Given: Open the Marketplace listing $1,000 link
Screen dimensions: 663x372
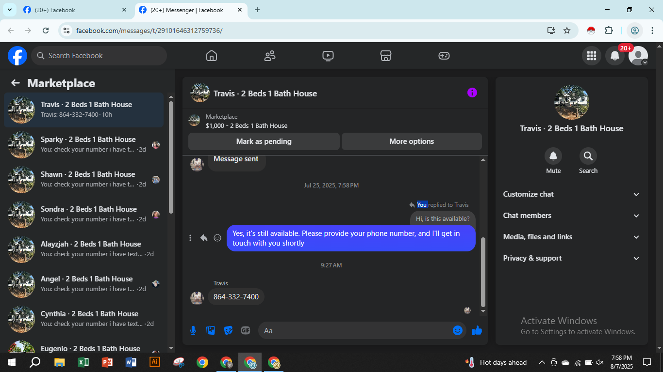Looking at the screenshot, I should (247, 125).
